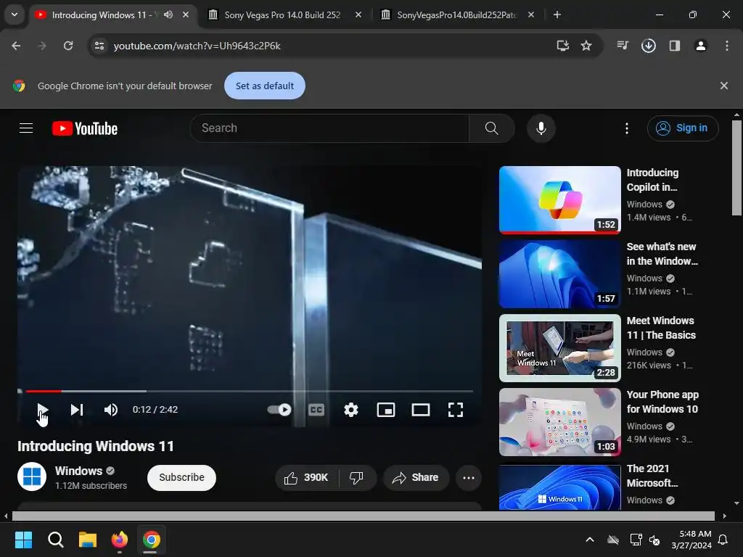Viewport: 743px width, 557px height.
Task: Click the Sign in button
Action: point(683,128)
